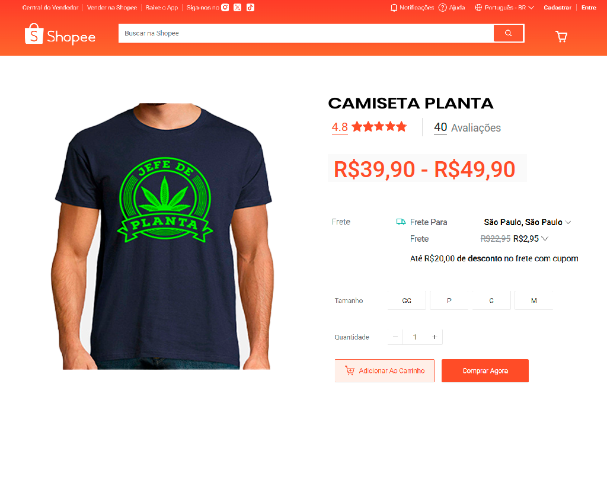Expand the R$2,95 shipping cost chevron
Image resolution: width=607 pixels, height=480 pixels.
pyautogui.click(x=545, y=238)
